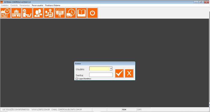Click the Senha password input field
210x112 pixels.
point(101,75)
